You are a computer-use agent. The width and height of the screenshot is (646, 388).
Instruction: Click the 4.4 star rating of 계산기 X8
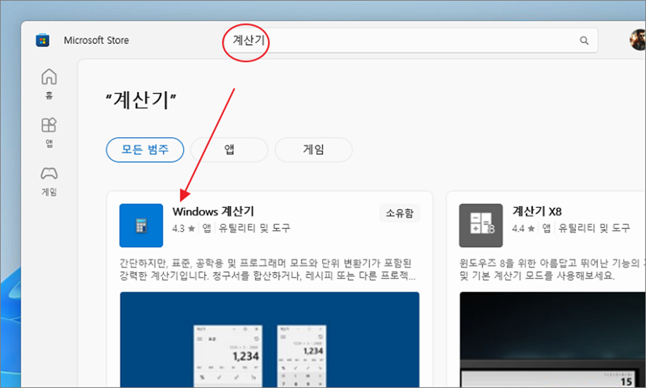(x=523, y=228)
